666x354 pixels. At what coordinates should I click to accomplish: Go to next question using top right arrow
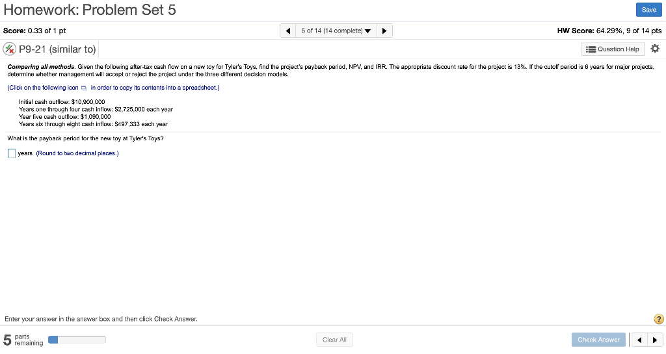(384, 31)
